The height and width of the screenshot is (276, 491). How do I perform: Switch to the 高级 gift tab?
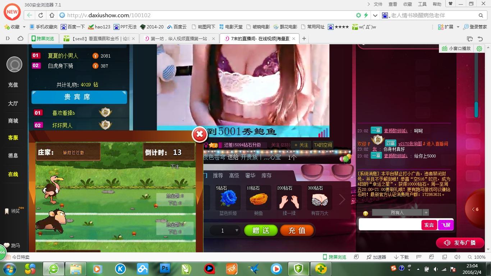pyautogui.click(x=234, y=175)
